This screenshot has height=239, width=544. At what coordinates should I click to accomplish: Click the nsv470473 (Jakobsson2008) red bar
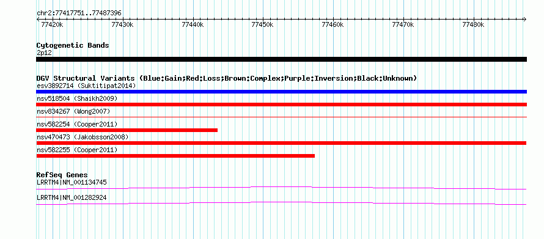tap(281, 143)
